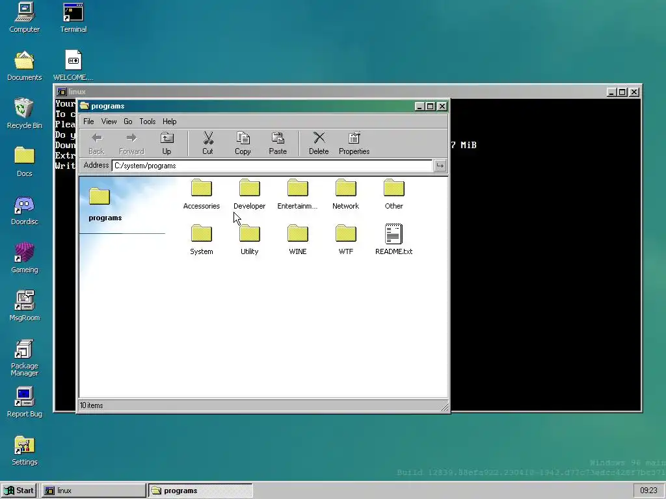Click the Package Manager shortcut
Image resolution: width=666 pixels, height=499 pixels.
coord(24,358)
